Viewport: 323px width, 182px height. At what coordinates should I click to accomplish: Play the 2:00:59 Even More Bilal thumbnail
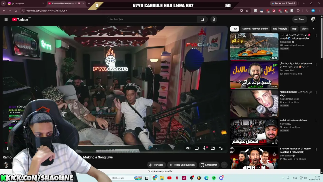coord(254,75)
